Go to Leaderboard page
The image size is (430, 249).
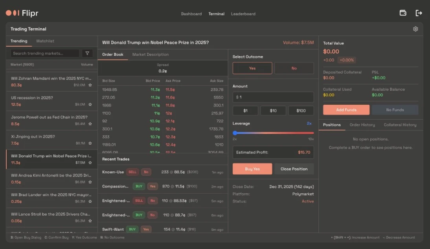pos(243,14)
